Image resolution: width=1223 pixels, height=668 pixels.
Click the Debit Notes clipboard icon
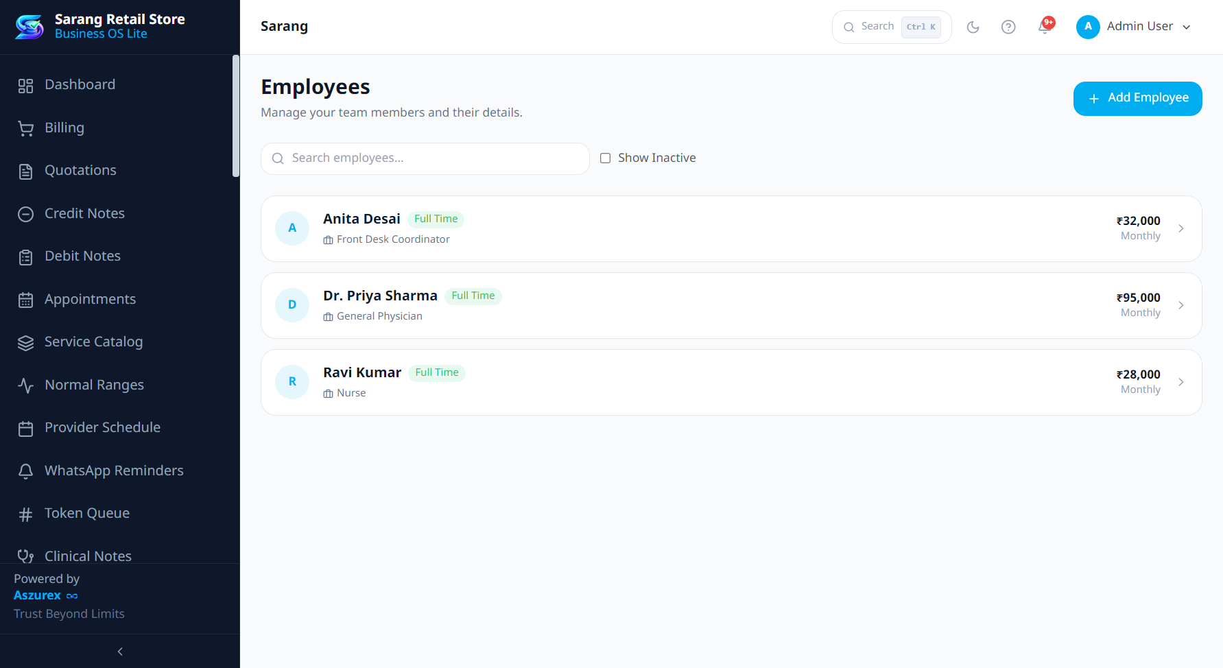25,257
